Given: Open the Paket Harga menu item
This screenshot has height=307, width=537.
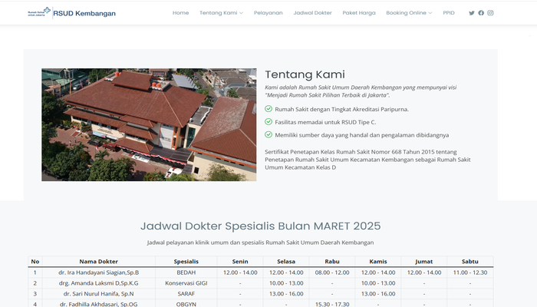Looking at the screenshot, I should point(359,13).
